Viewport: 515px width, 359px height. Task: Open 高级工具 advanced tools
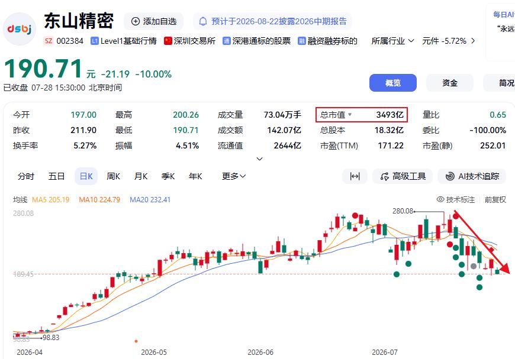tap(403, 176)
